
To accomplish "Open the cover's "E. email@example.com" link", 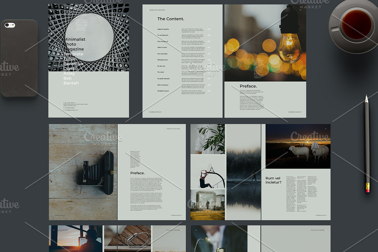I will 71,110.
